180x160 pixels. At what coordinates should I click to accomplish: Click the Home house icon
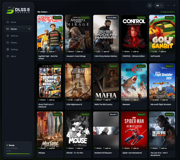[x=8, y=22]
